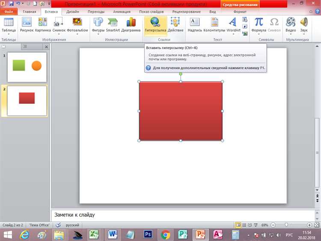The width and height of the screenshot is (321, 241).
Task: Expand the Видео dropdown arrow
Action: point(291,34)
